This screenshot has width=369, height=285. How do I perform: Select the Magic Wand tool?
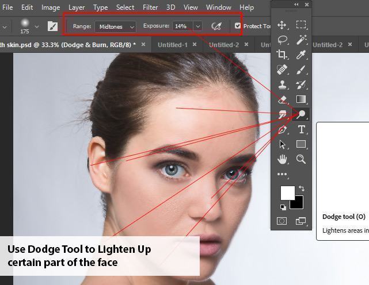coord(300,40)
